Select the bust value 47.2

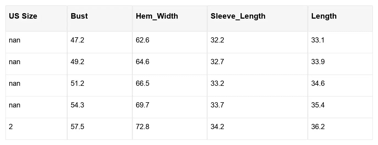(77, 40)
